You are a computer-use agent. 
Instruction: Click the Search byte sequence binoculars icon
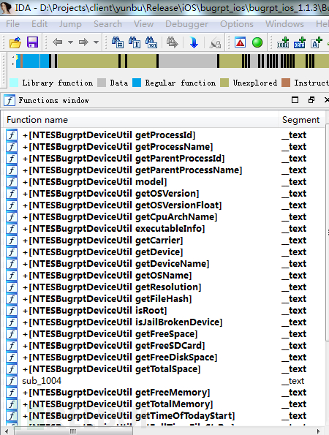coord(151,42)
